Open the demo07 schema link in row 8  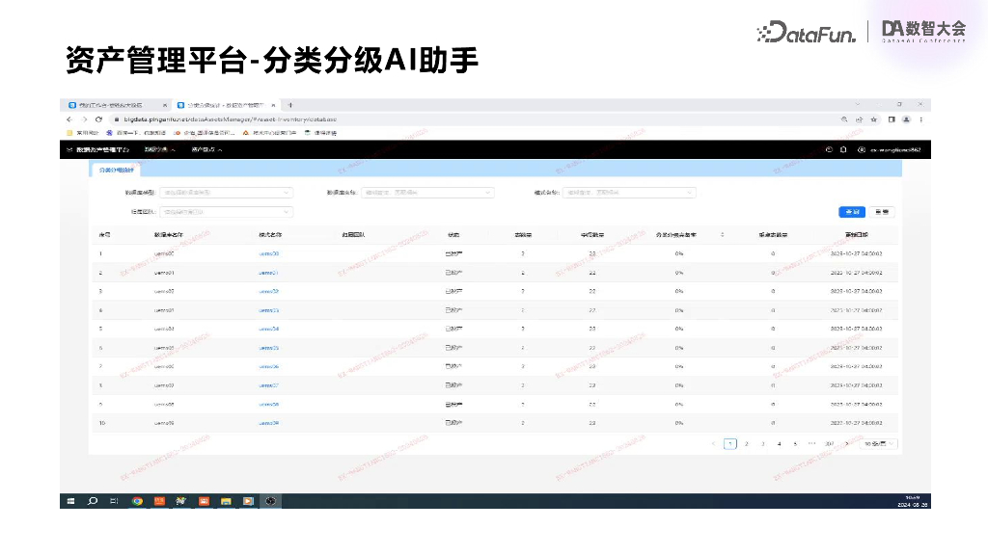[268, 385]
